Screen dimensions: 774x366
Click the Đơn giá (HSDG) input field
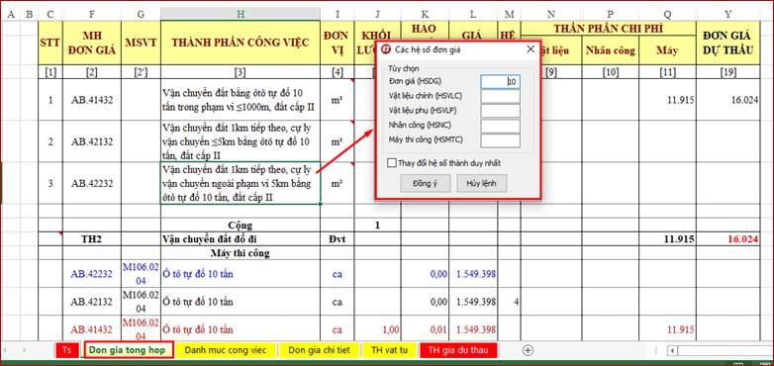[501, 82]
